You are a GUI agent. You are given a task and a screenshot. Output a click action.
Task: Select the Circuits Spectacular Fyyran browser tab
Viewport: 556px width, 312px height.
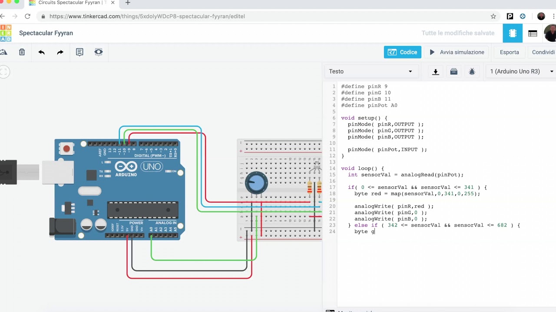tap(69, 3)
